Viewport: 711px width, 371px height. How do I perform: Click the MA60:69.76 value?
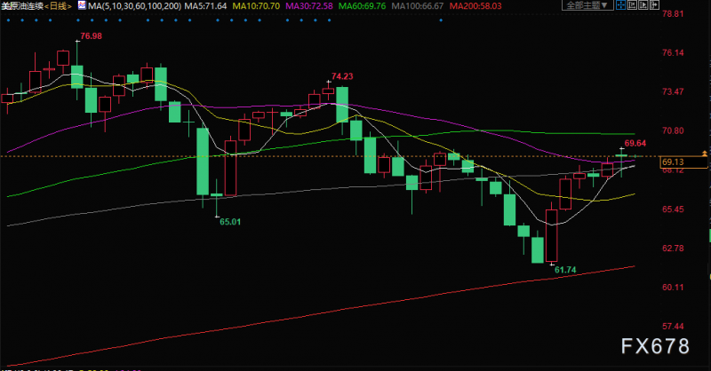(363, 6)
